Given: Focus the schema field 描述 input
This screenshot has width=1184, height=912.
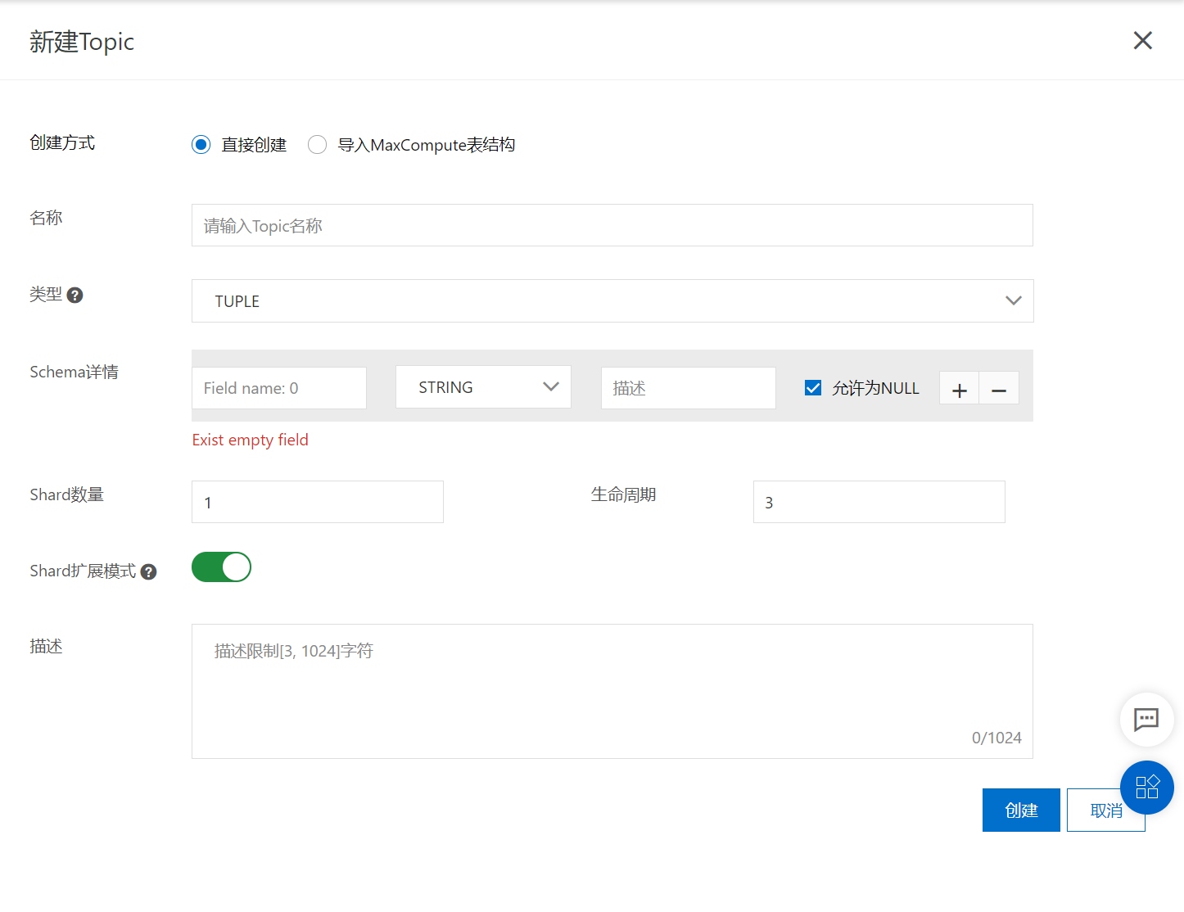Looking at the screenshot, I should [x=689, y=388].
